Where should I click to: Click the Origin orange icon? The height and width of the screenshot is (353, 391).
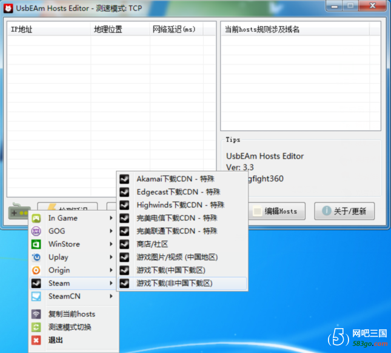36,270
